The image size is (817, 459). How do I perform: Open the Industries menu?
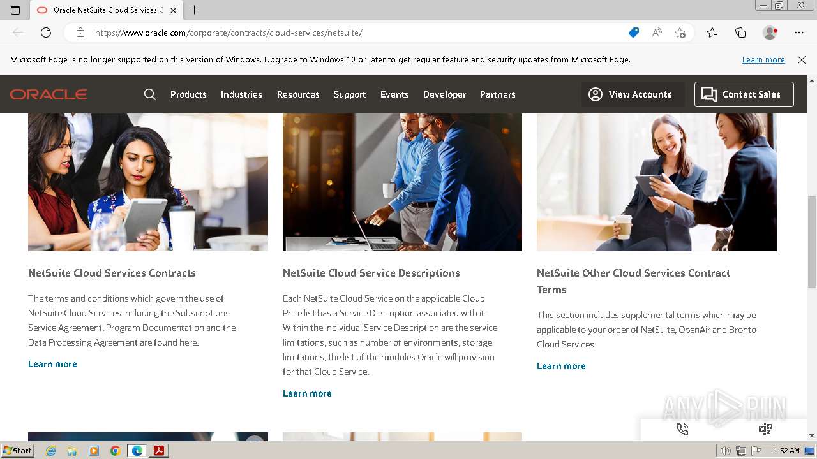click(241, 94)
